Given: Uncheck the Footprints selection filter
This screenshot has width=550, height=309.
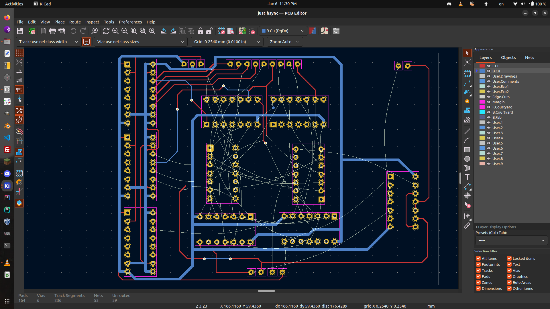Looking at the screenshot, I should [478, 264].
